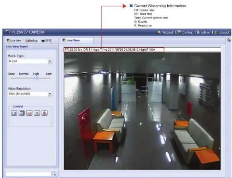Click the search input field
The image size is (232, 178).
point(28,174)
